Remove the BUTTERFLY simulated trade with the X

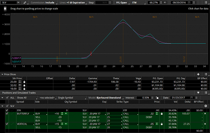click(205, 114)
